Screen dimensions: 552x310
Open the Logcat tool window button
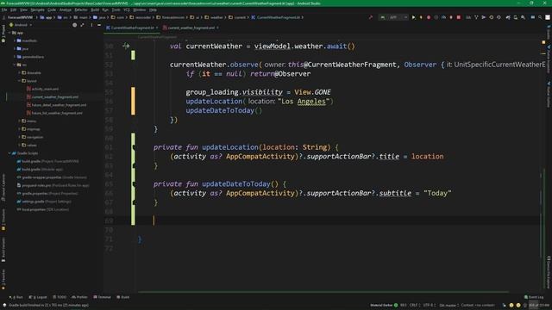pos(38,297)
